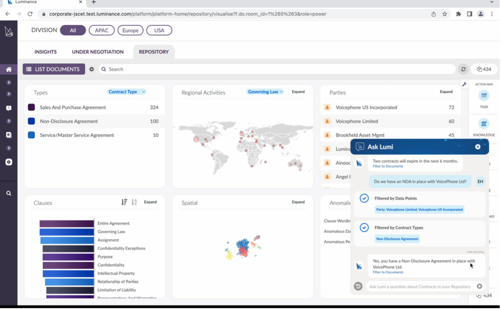Send the Ask Lumi question arrow

[479, 286]
